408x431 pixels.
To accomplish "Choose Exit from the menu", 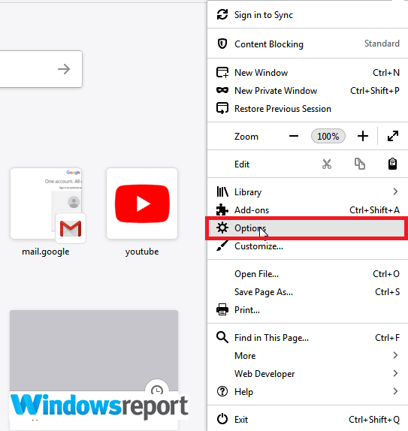I will [307, 420].
